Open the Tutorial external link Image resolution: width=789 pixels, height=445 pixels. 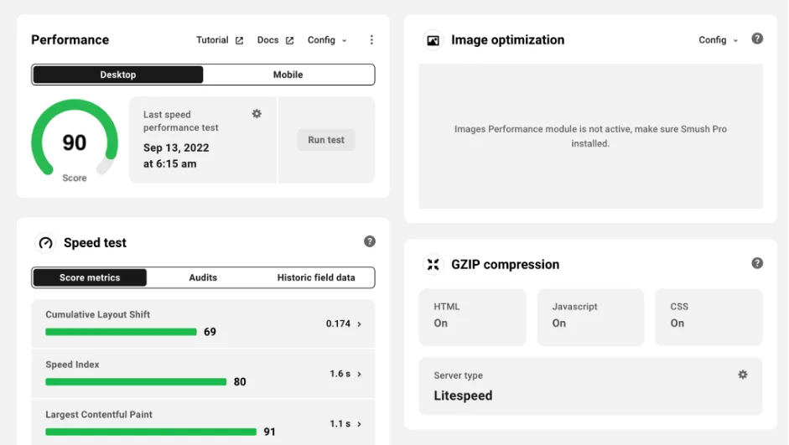tap(220, 39)
